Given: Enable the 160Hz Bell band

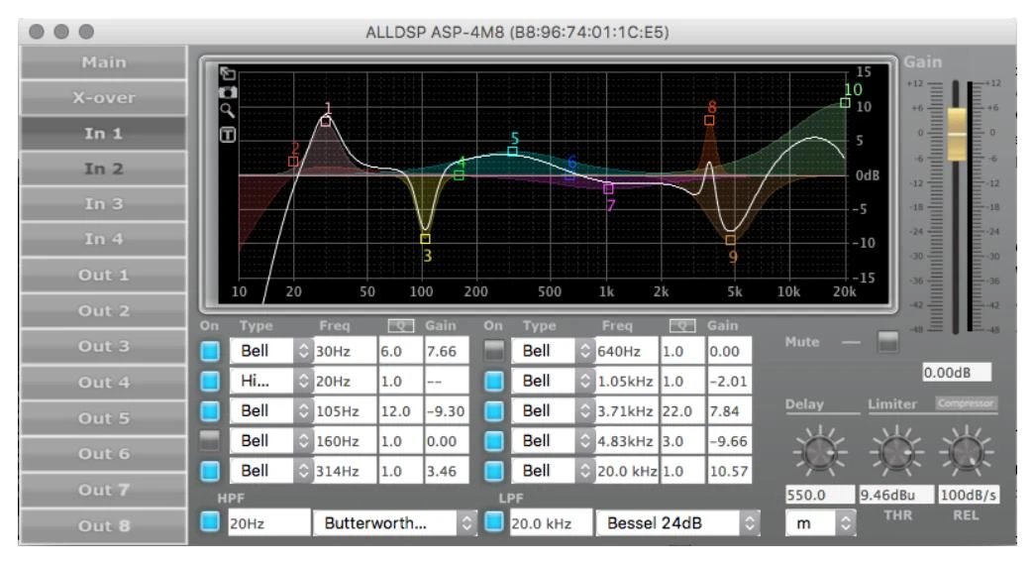Looking at the screenshot, I should (x=210, y=441).
